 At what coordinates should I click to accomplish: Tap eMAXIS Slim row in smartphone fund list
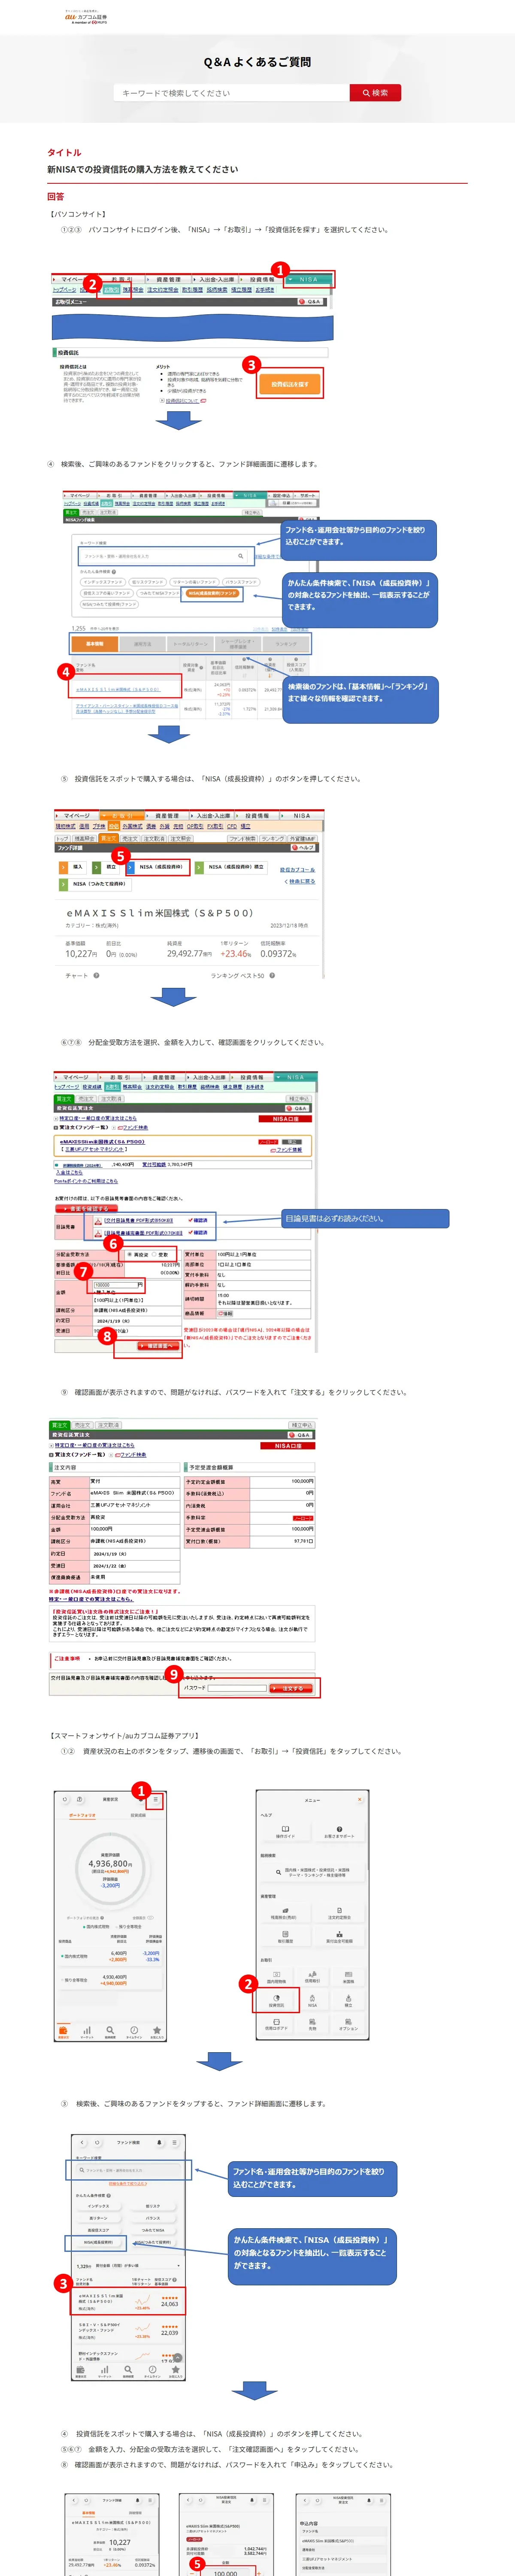pos(127,2300)
